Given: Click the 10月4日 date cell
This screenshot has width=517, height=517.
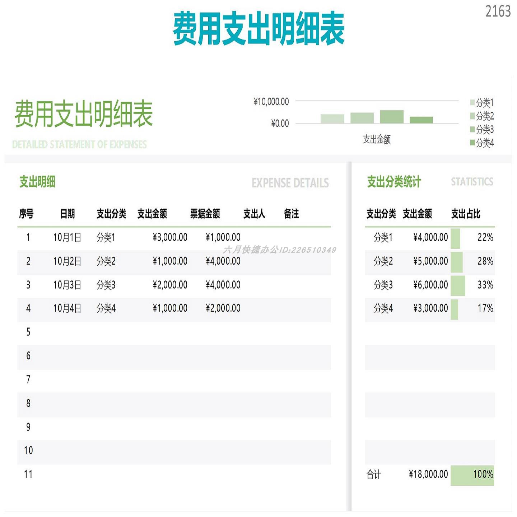Looking at the screenshot, I should [67, 308].
